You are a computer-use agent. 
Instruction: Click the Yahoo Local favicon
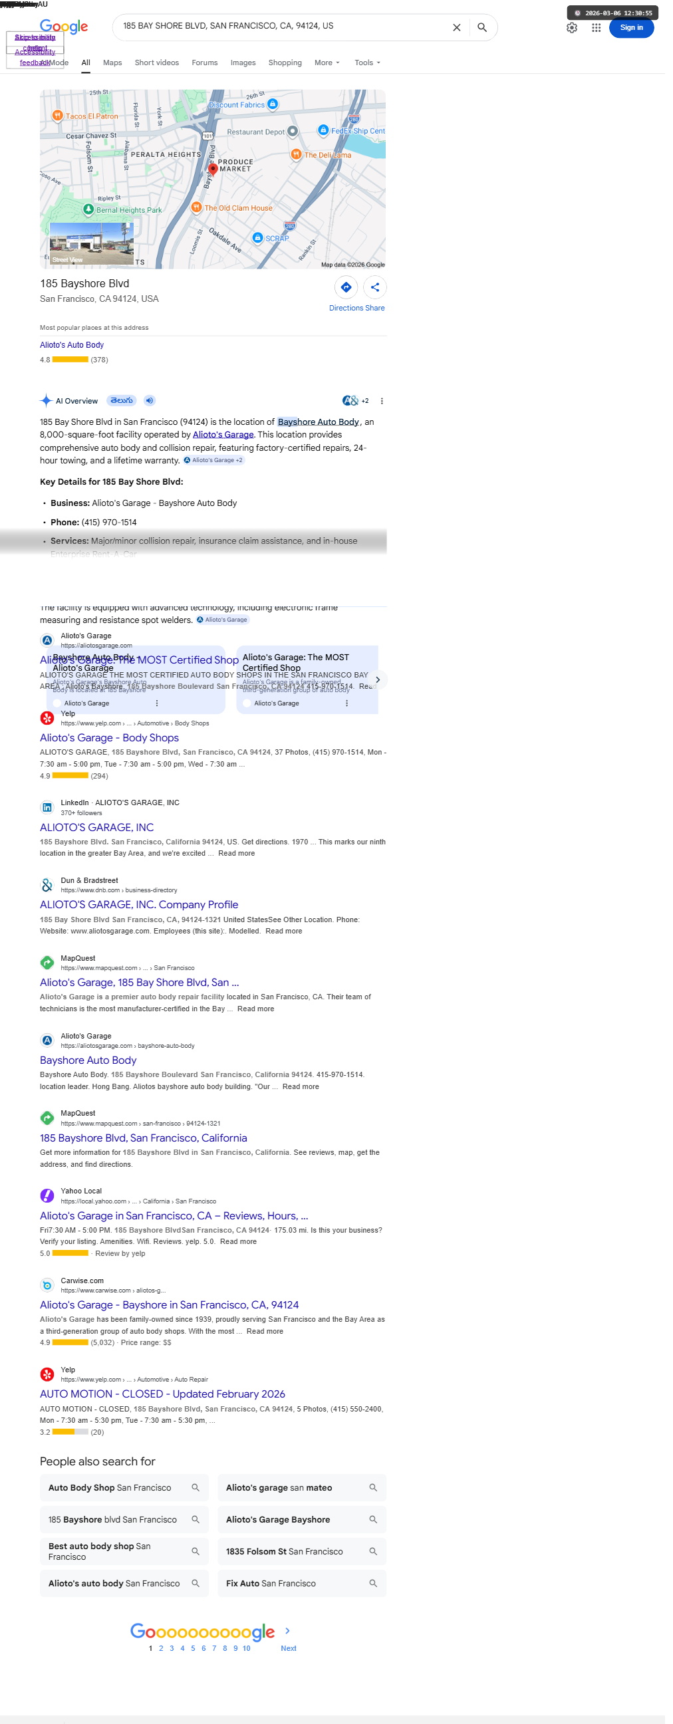pos(47,1196)
